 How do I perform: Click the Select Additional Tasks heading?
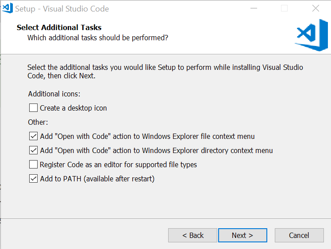[59, 27]
